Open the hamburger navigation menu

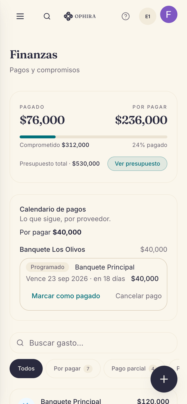click(x=20, y=17)
